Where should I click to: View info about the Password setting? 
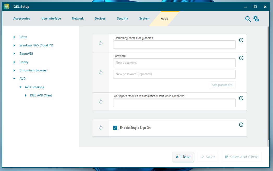241,58
